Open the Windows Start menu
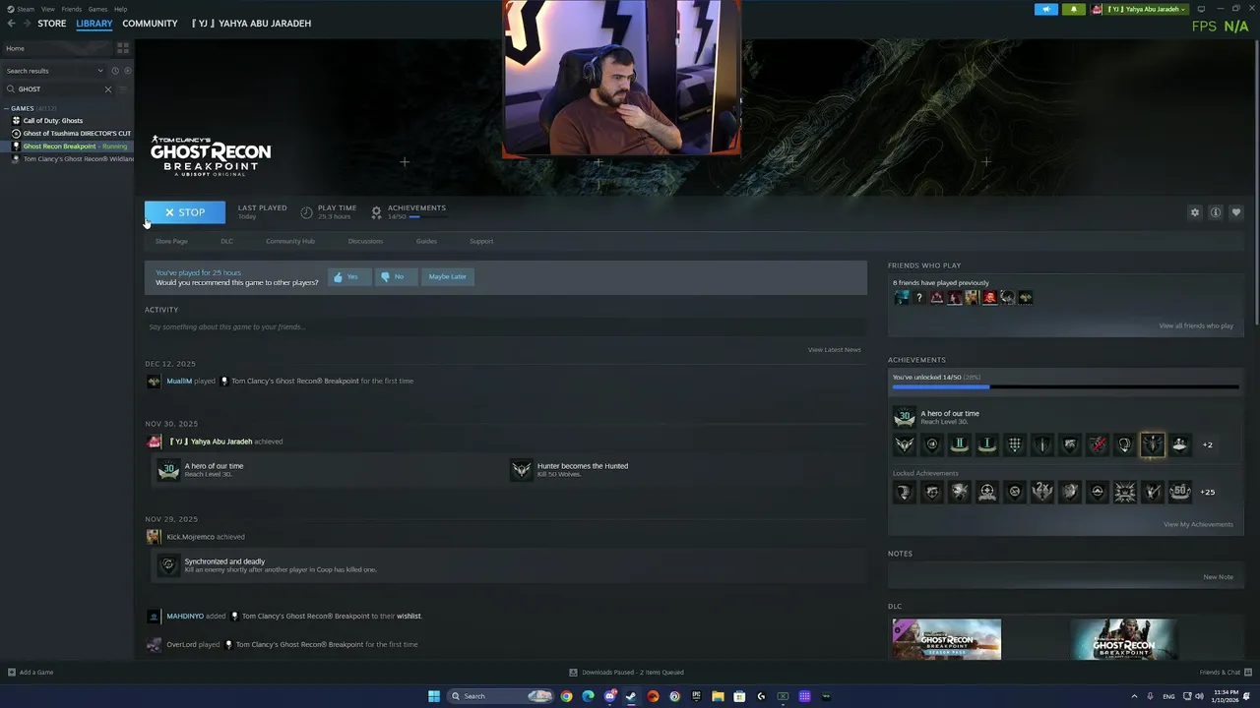1260x708 pixels. pos(434,696)
